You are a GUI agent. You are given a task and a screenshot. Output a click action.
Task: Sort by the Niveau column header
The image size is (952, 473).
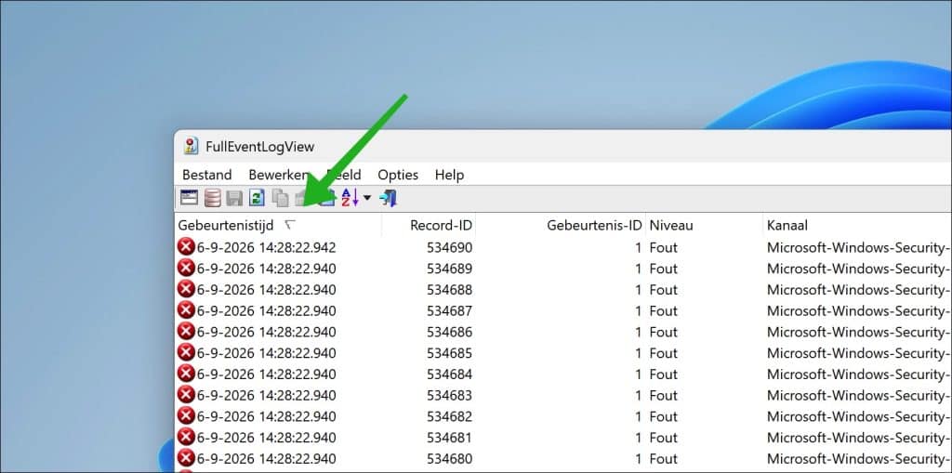tap(705, 225)
